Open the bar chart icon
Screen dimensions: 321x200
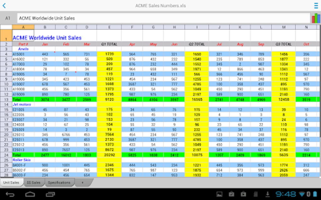316,18
